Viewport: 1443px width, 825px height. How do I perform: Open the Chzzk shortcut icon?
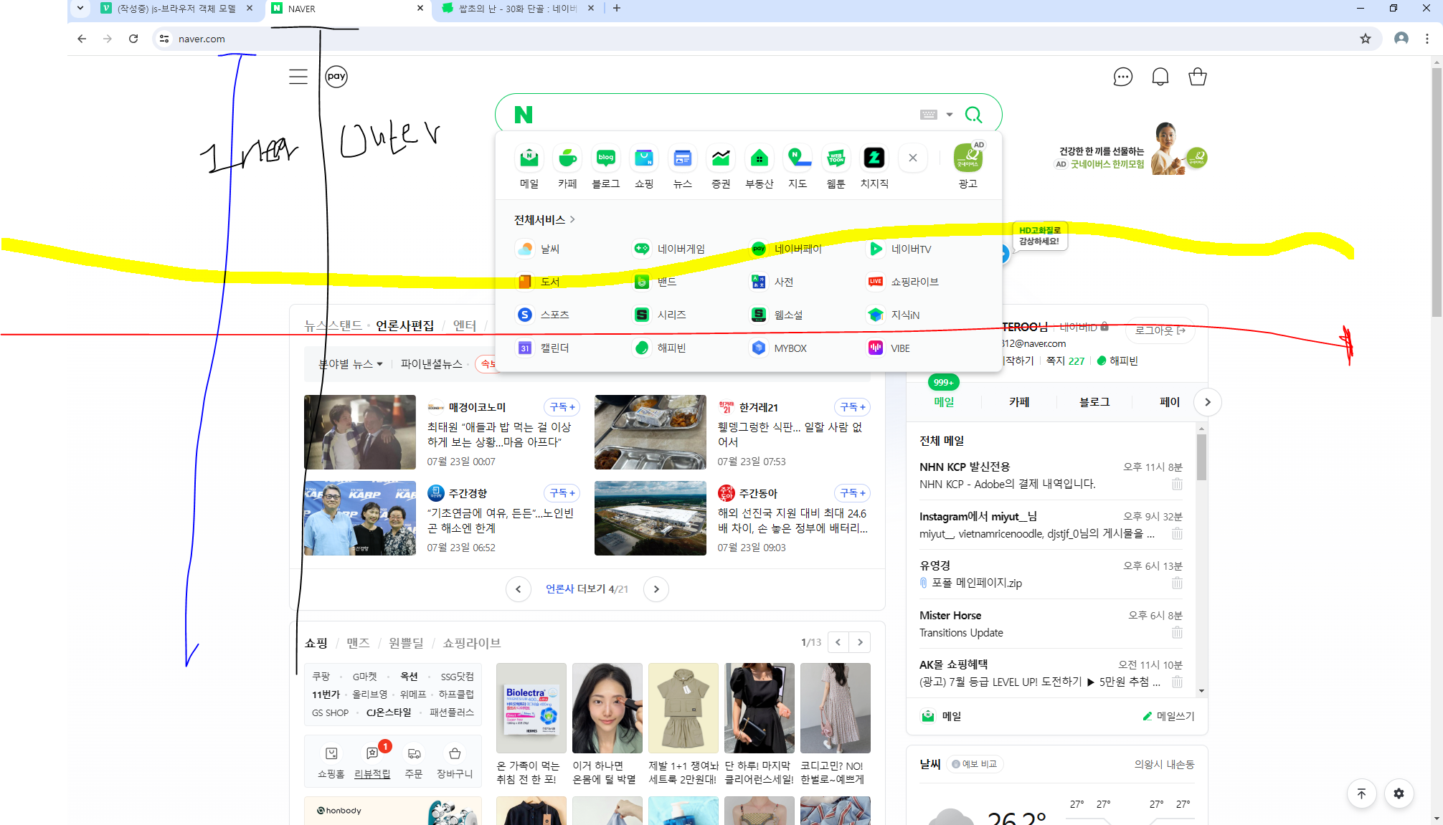click(x=874, y=158)
